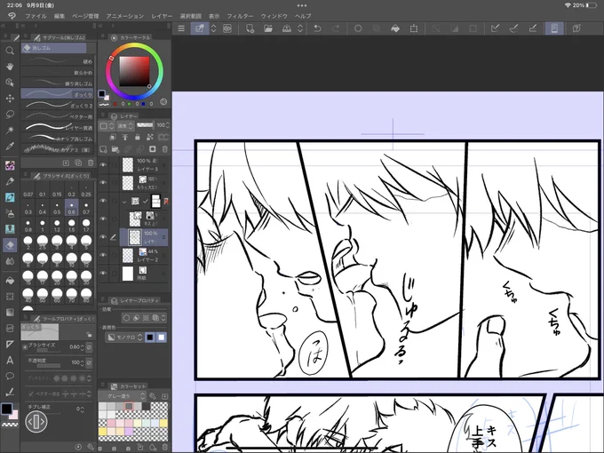Adjust the layer opacity 100 stepper arrows
This screenshot has height=453, width=604.
click(x=167, y=125)
